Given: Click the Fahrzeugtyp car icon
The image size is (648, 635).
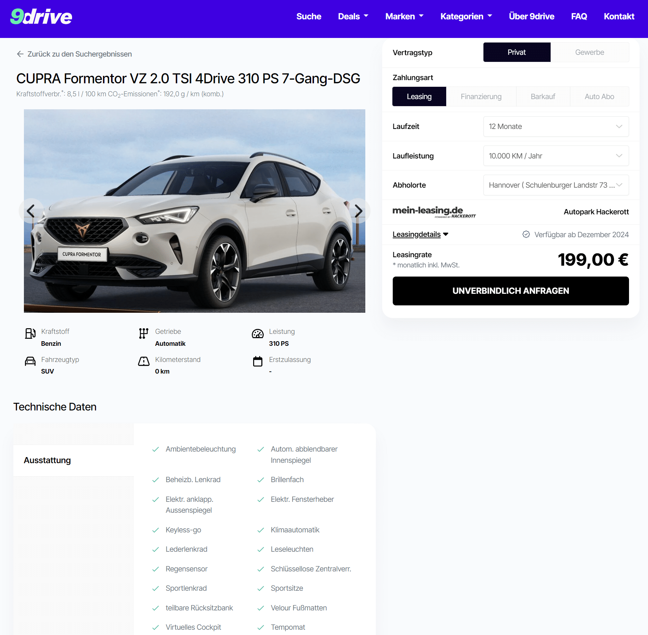Looking at the screenshot, I should (x=30, y=361).
